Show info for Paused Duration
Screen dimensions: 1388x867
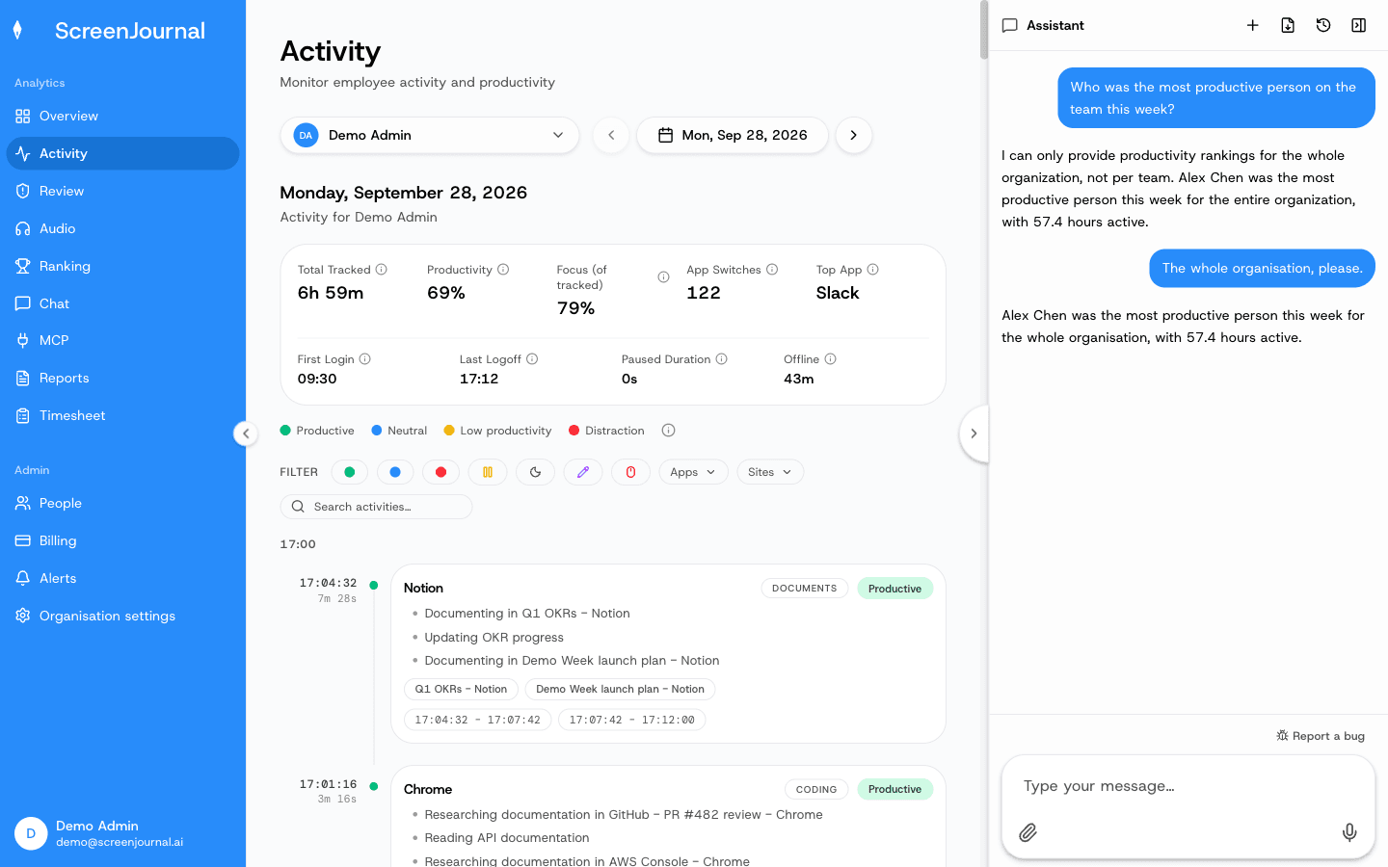tap(722, 359)
